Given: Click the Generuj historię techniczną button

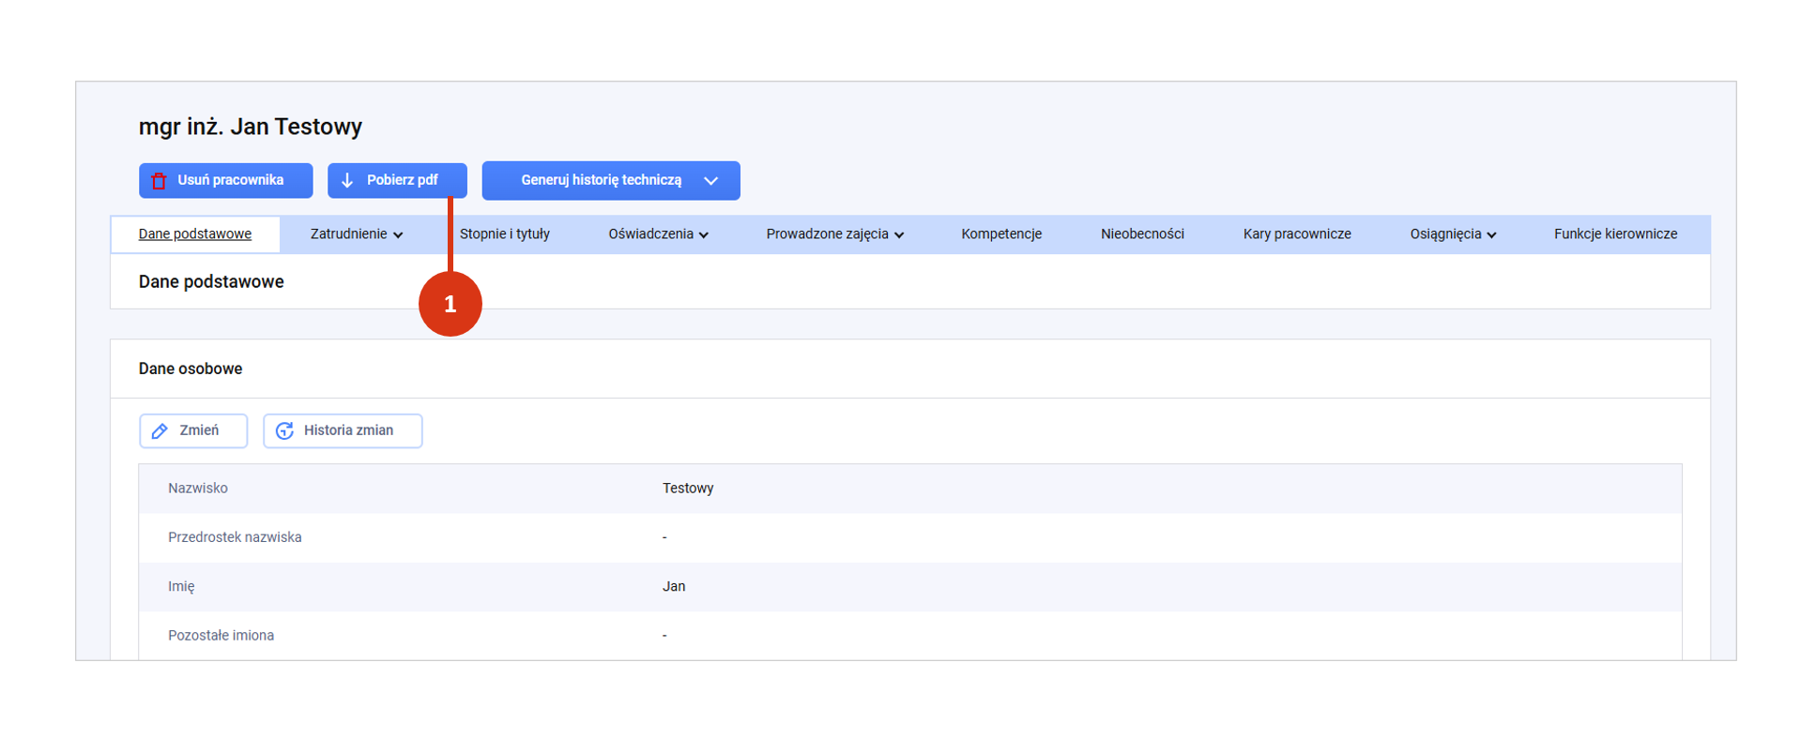Looking at the screenshot, I should 611,180.
